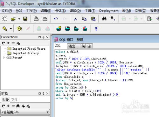This screenshot has height=117, width=159.
Task: Click the document with green check icon
Action: [x=149, y=19]
